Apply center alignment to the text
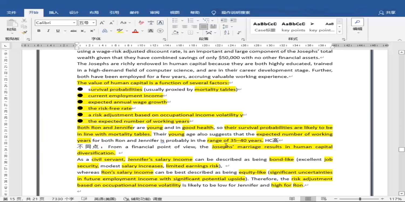The image size is (405, 202). 185,27
